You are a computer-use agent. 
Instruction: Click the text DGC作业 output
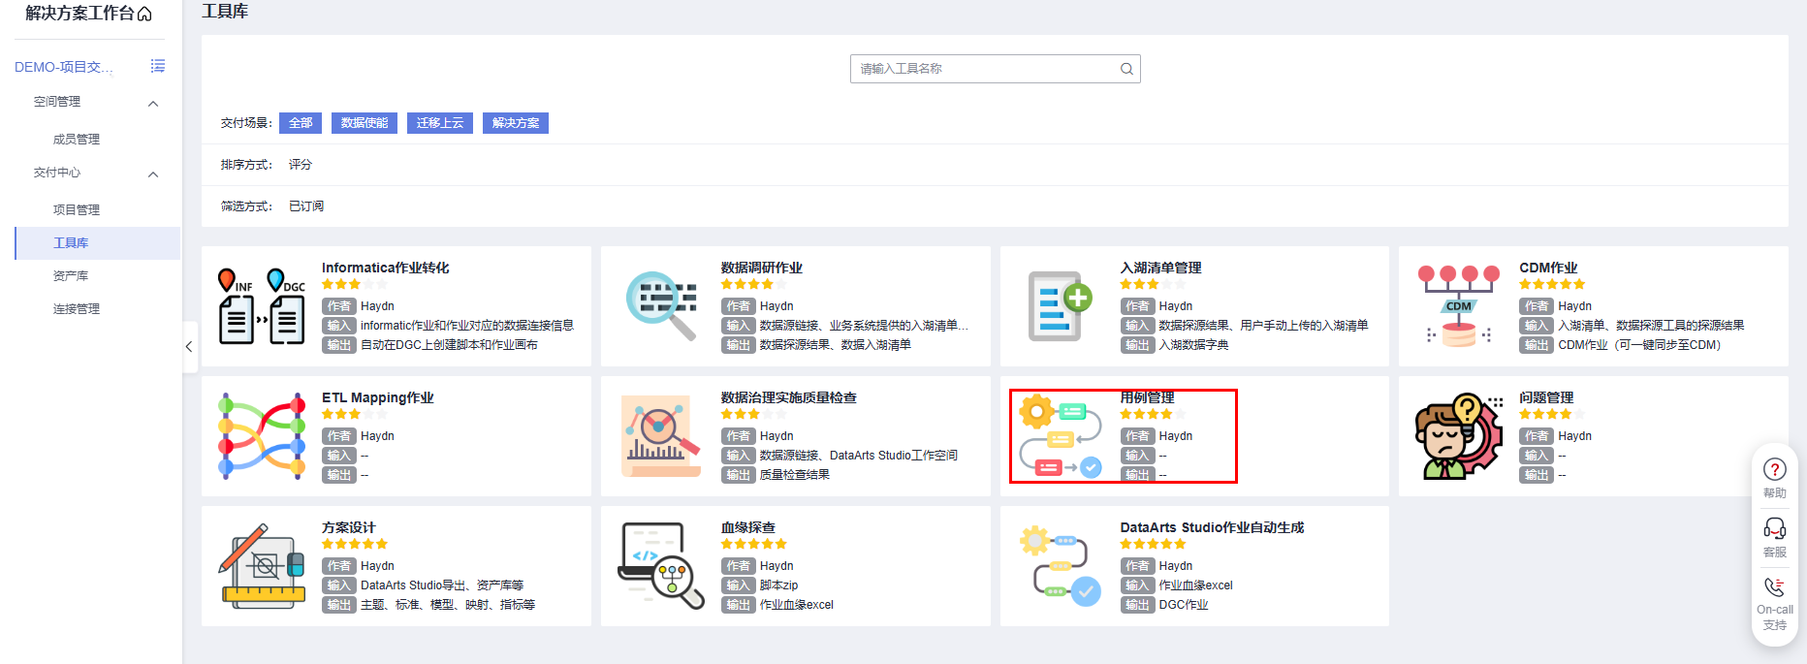click(1184, 605)
